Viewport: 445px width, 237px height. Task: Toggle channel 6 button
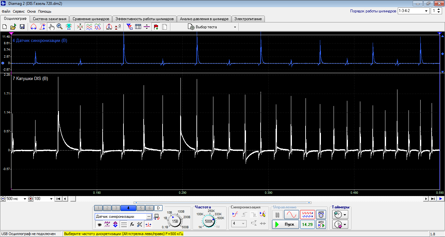point(149,208)
